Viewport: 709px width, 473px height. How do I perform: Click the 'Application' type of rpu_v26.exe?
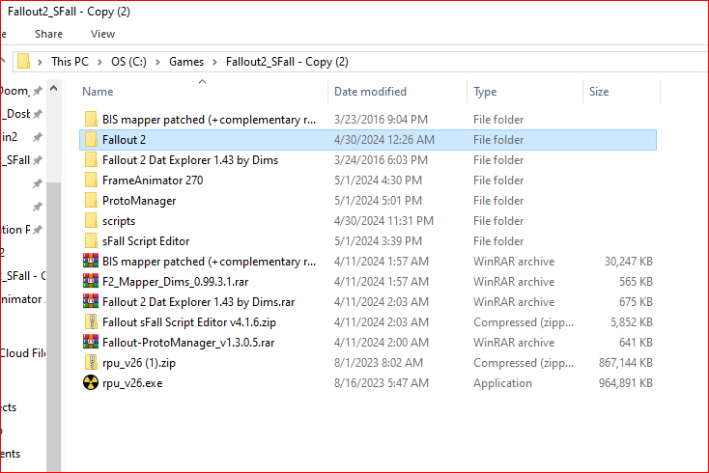[502, 383]
